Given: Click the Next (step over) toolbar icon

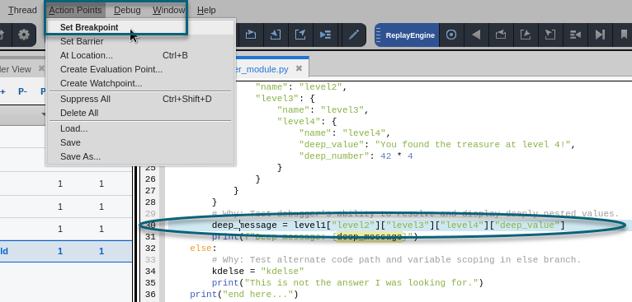Looking at the screenshot, I should pos(251,35).
